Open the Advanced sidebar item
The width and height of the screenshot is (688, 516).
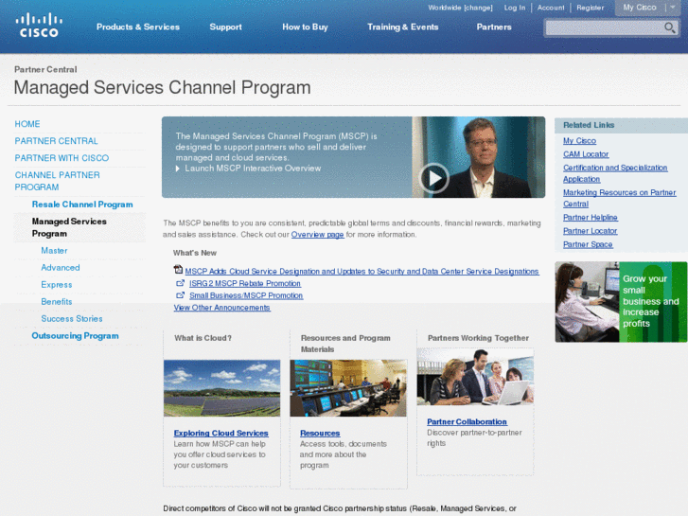(x=61, y=267)
